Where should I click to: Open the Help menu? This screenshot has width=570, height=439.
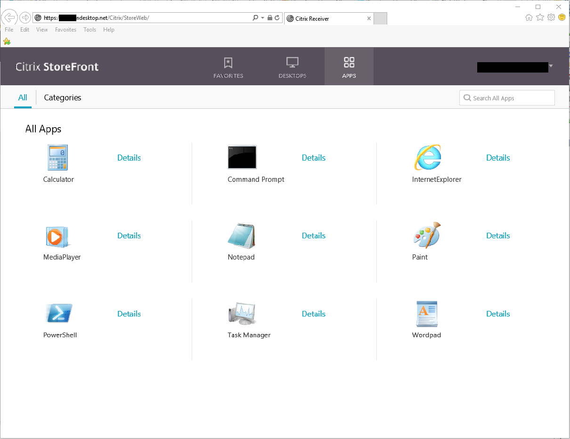point(109,30)
